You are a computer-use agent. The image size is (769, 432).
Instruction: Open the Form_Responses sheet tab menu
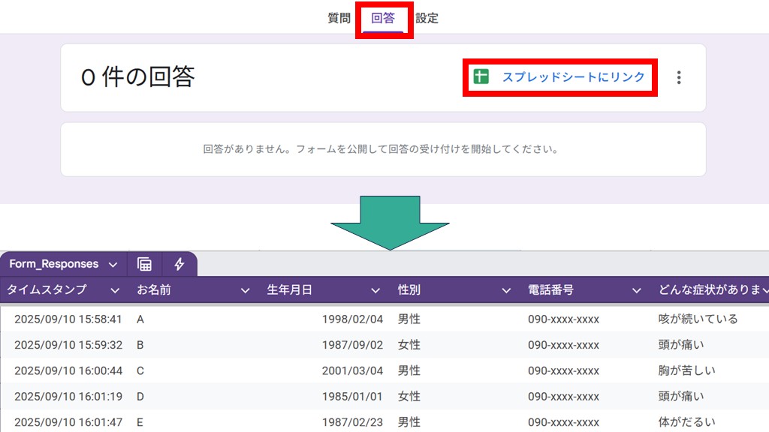[113, 264]
